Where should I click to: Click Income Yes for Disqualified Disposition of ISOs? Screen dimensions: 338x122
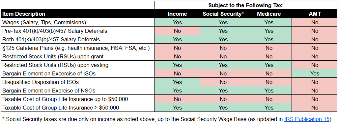(x=178, y=82)
